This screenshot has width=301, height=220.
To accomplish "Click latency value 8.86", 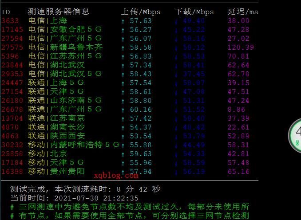I will click(x=236, y=109).
